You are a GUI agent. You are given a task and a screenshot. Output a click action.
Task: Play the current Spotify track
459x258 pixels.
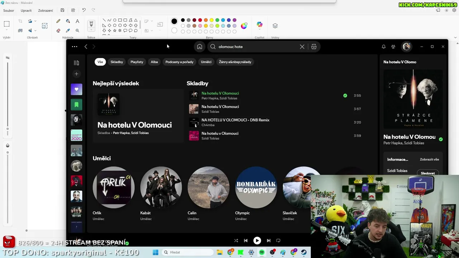point(257,240)
